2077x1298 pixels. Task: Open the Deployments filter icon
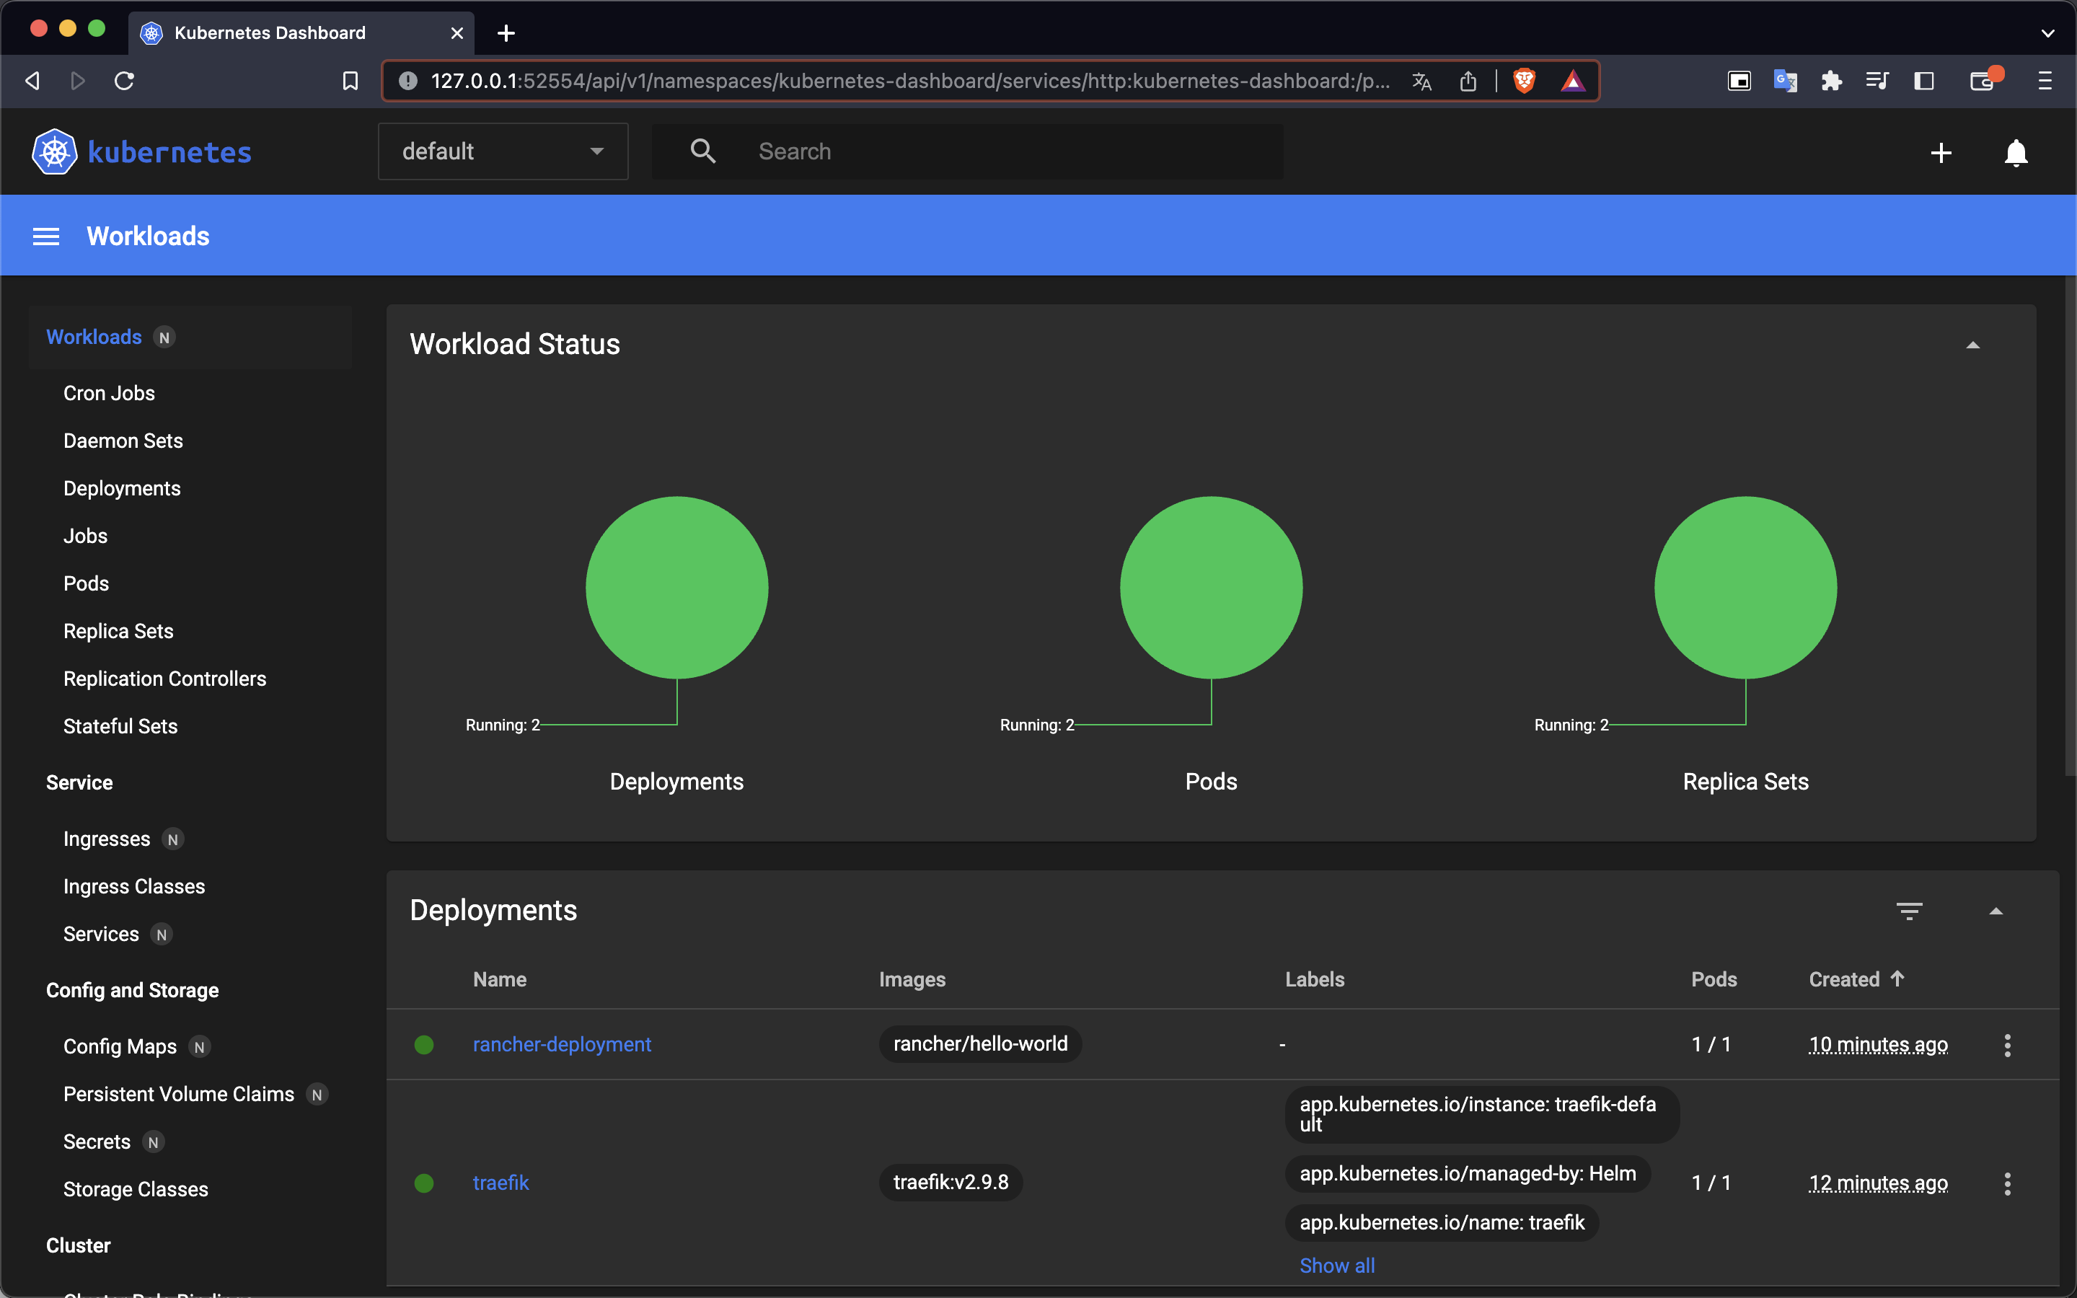tap(1909, 911)
